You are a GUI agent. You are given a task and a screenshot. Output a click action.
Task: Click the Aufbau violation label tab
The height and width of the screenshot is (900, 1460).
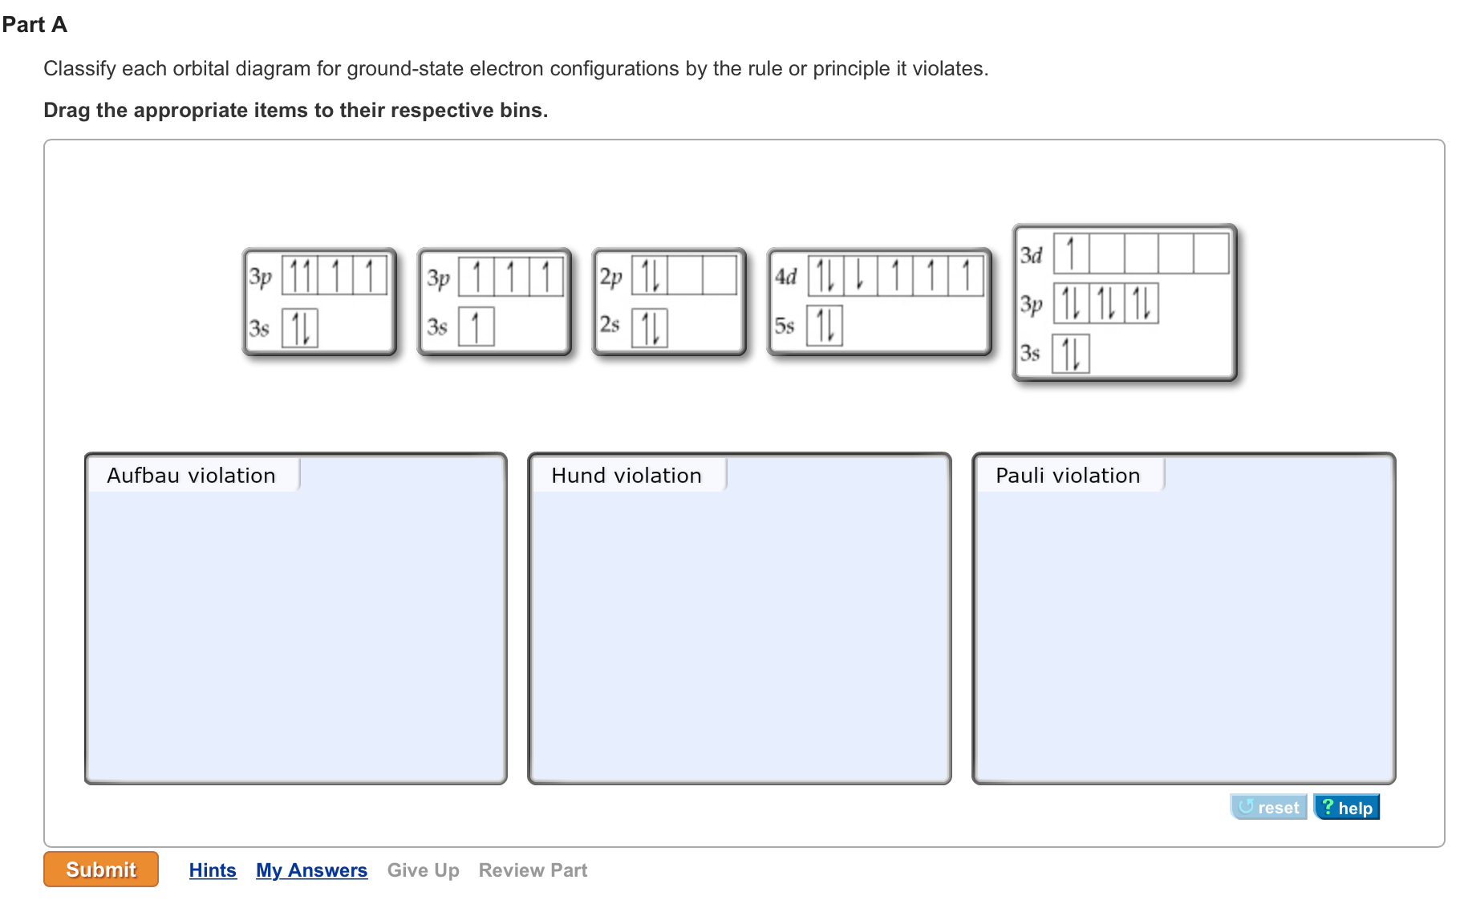pos(192,476)
